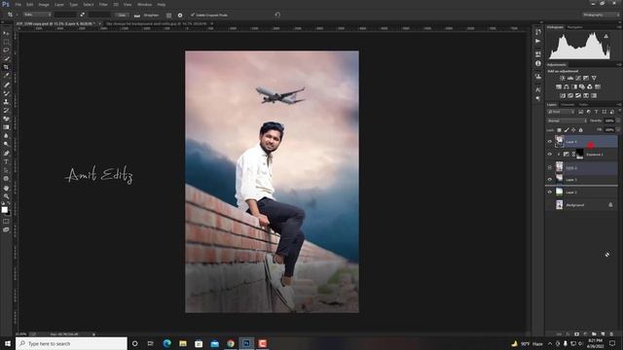Image resolution: width=623 pixels, height=350 pixels.
Task: Open the Photography workspace dropdown
Action: [602, 15]
